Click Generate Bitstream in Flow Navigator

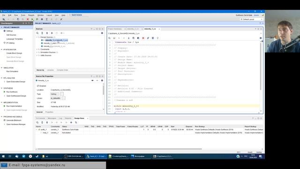(14, 120)
